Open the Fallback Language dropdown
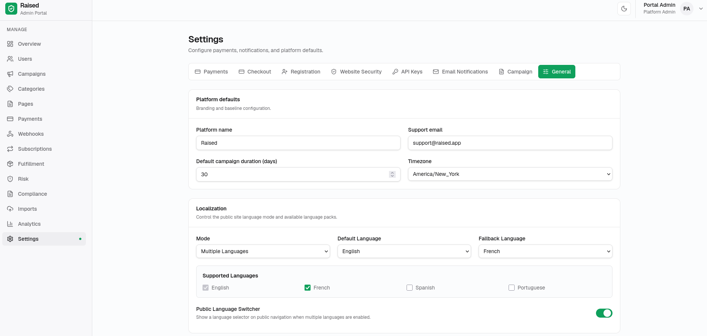The image size is (707, 336). (x=545, y=251)
